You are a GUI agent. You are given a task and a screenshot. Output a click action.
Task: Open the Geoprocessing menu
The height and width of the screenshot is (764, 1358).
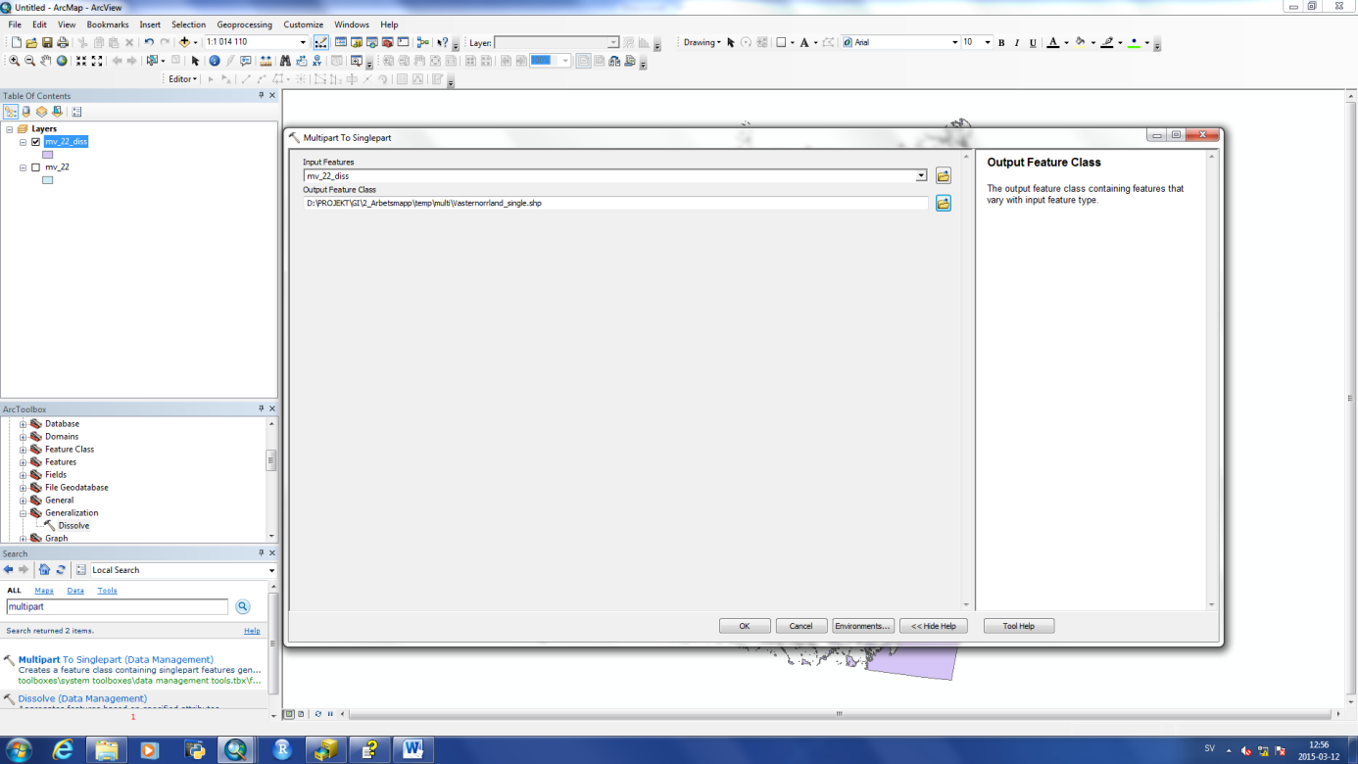(245, 24)
